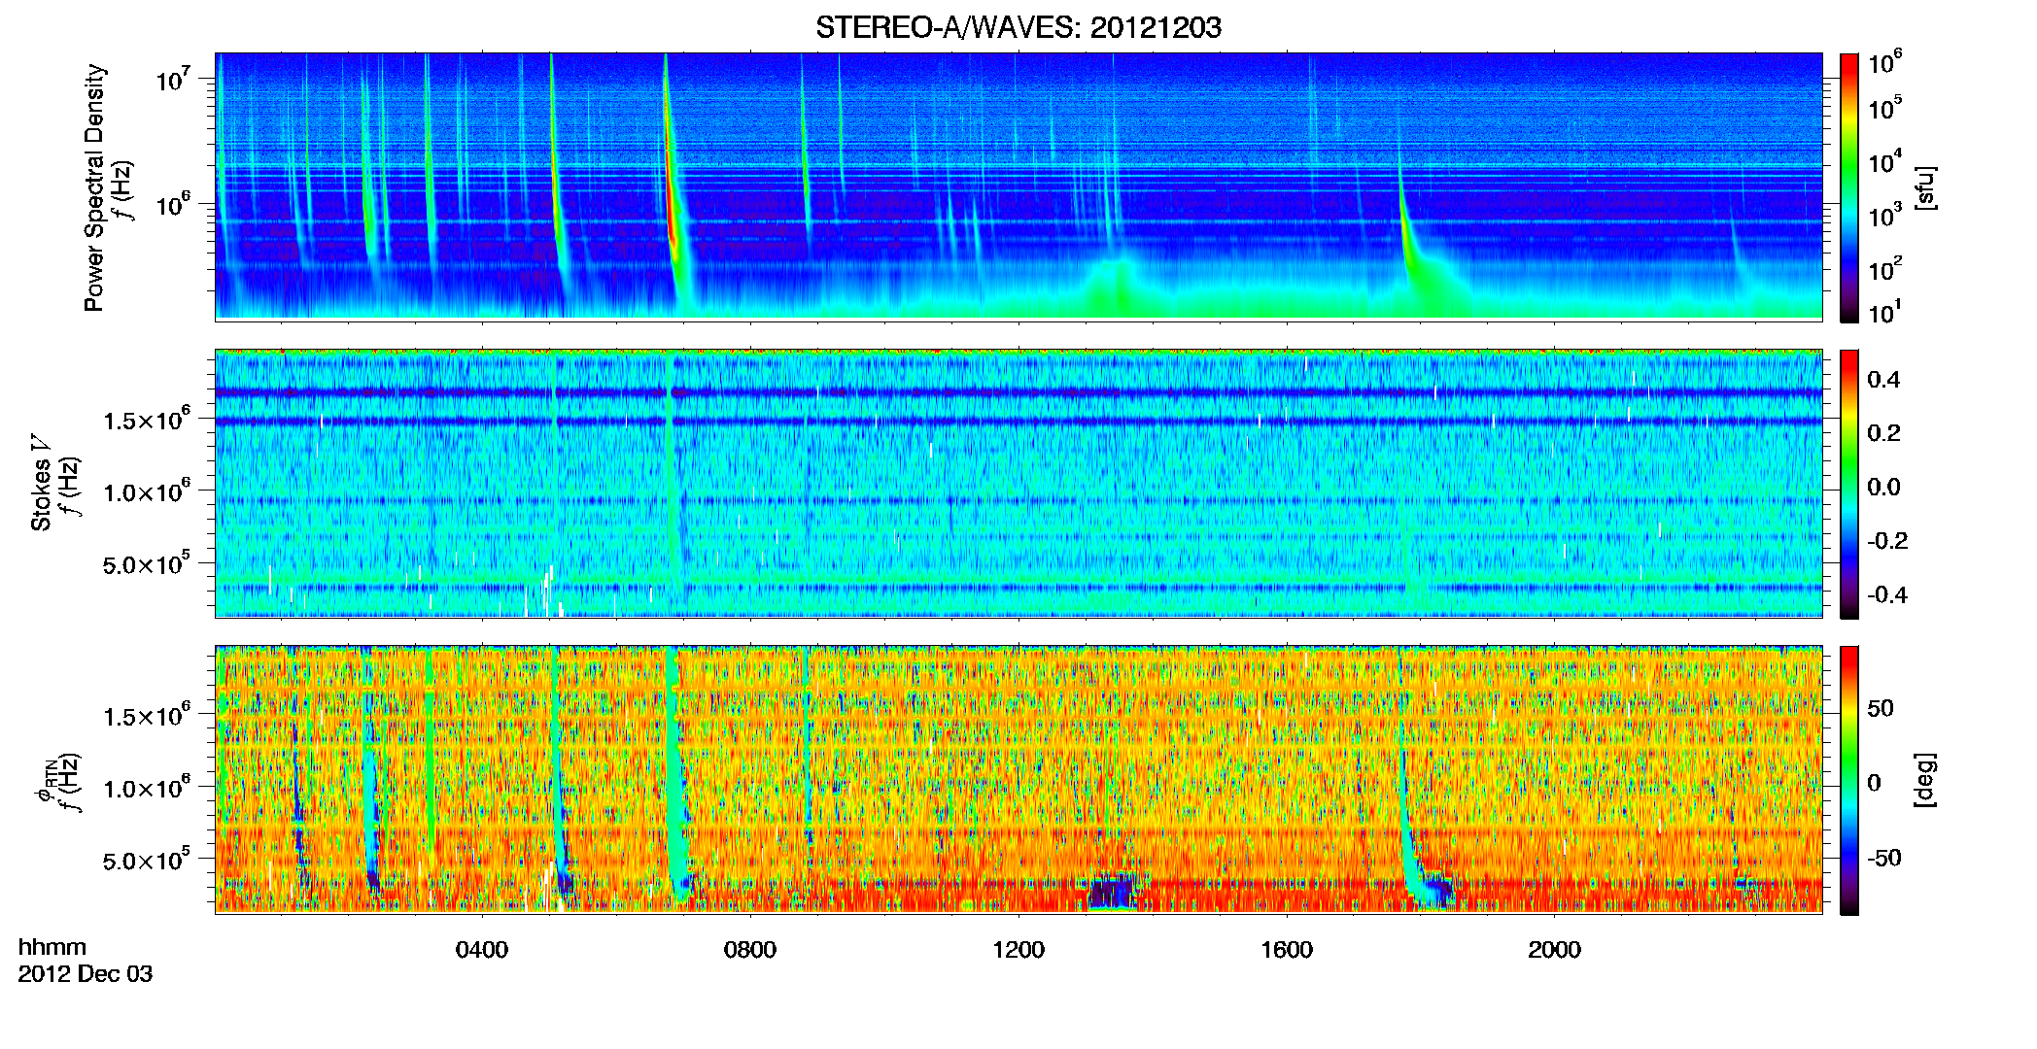Select the 0.0 value on the Stokes V color bar

(1883, 488)
